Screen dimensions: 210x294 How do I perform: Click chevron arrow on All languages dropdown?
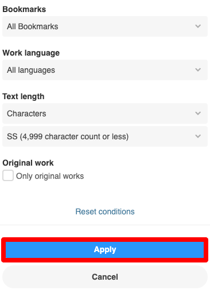(x=198, y=70)
